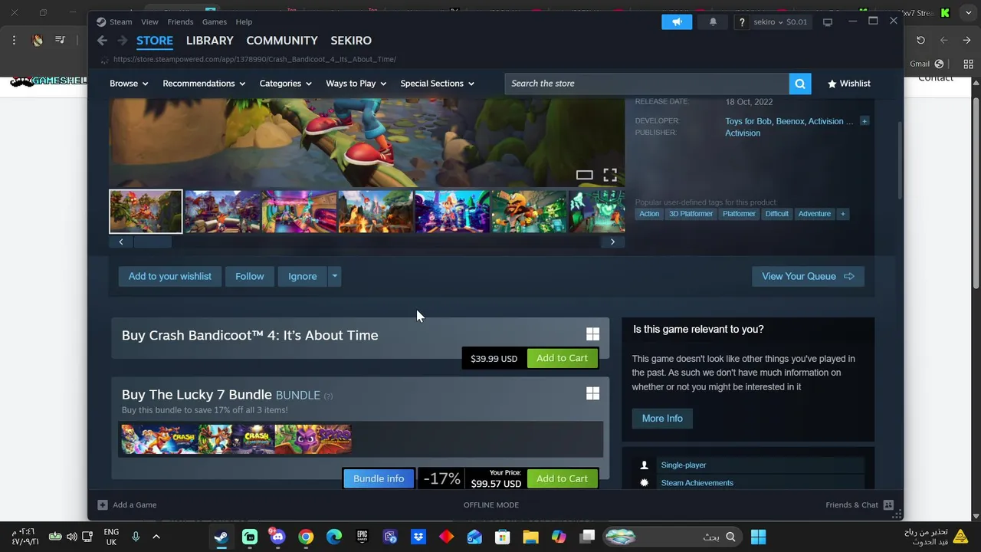Open the notifications bell
The image size is (981, 552).
713,22
